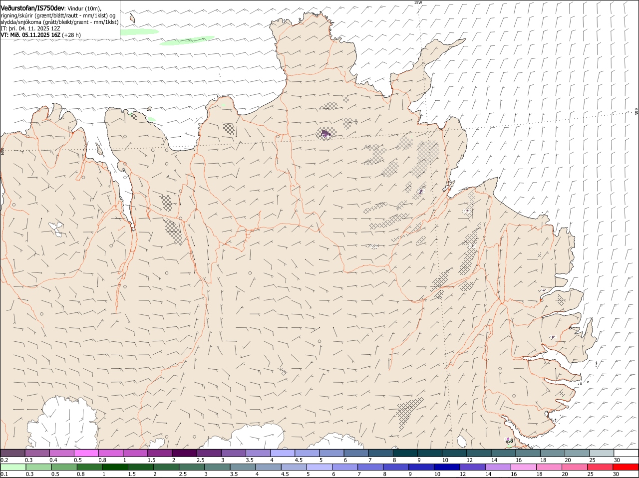This screenshot has width=639, height=478.
Task: Select the pale lavender swatch labeled 5, lower legend
Action: pyautogui.click(x=319, y=467)
